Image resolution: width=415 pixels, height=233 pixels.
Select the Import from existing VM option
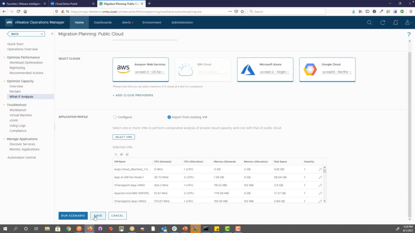pos(169,117)
